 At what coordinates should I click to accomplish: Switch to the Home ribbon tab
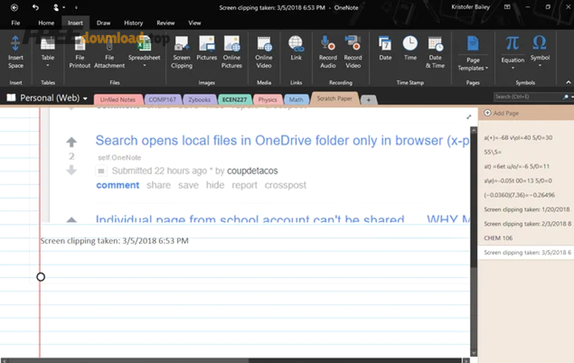click(46, 23)
